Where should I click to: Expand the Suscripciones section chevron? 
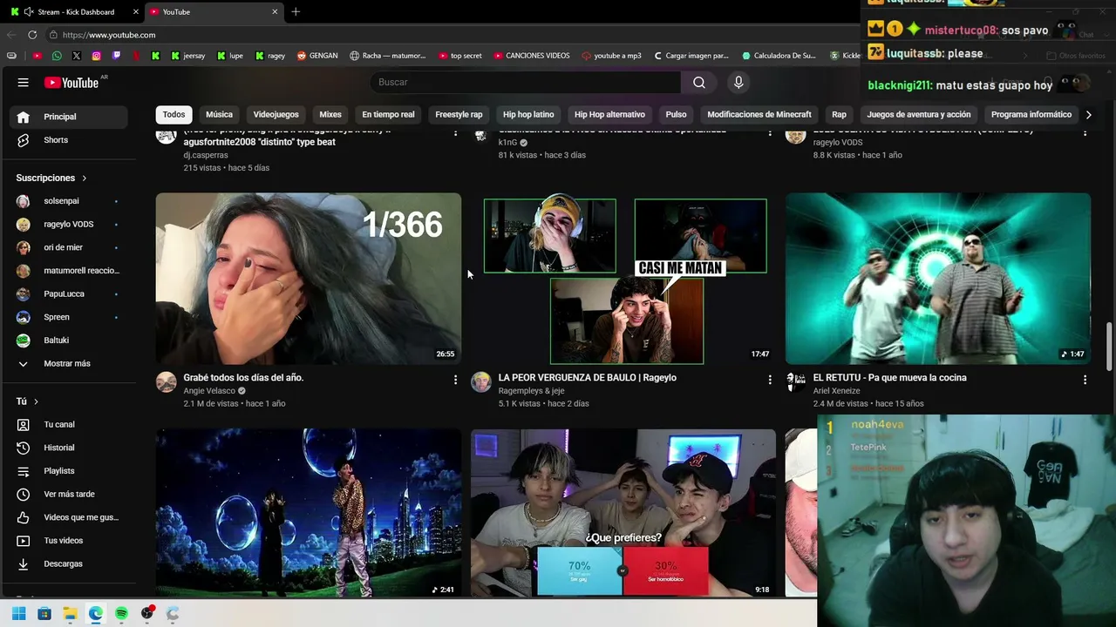click(x=85, y=179)
